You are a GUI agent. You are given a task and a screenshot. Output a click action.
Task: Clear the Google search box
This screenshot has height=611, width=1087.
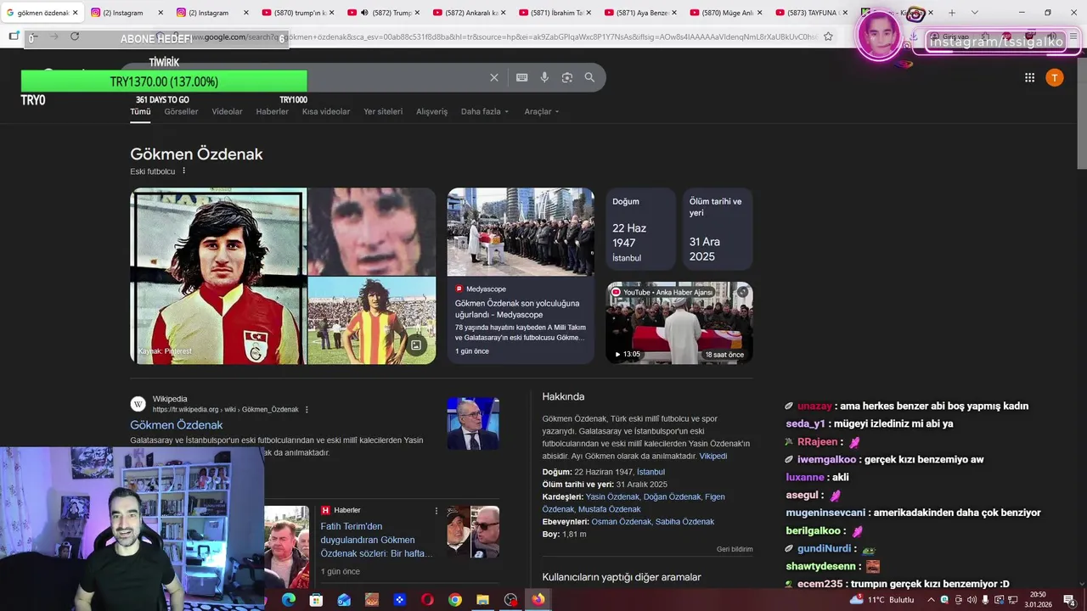pos(494,77)
